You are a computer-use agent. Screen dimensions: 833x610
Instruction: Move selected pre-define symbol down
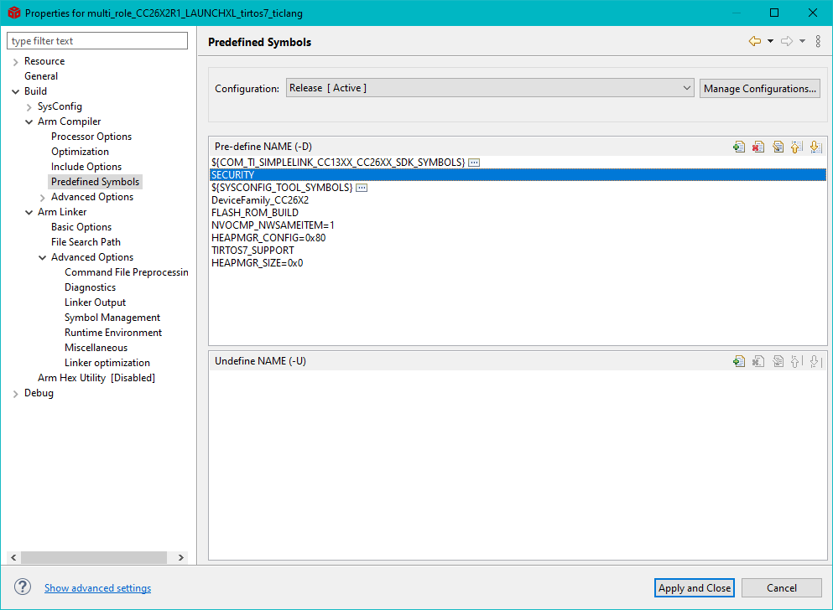pyautogui.click(x=815, y=147)
